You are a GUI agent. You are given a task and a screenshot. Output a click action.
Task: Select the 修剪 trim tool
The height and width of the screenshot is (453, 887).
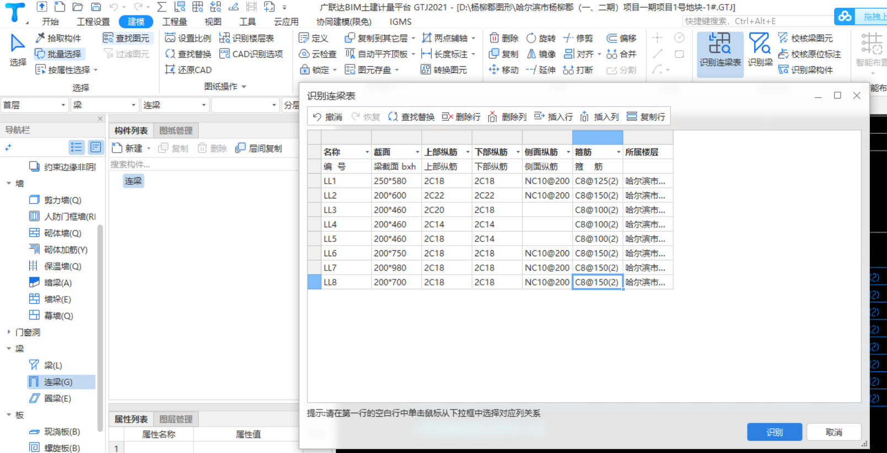pyautogui.click(x=578, y=38)
